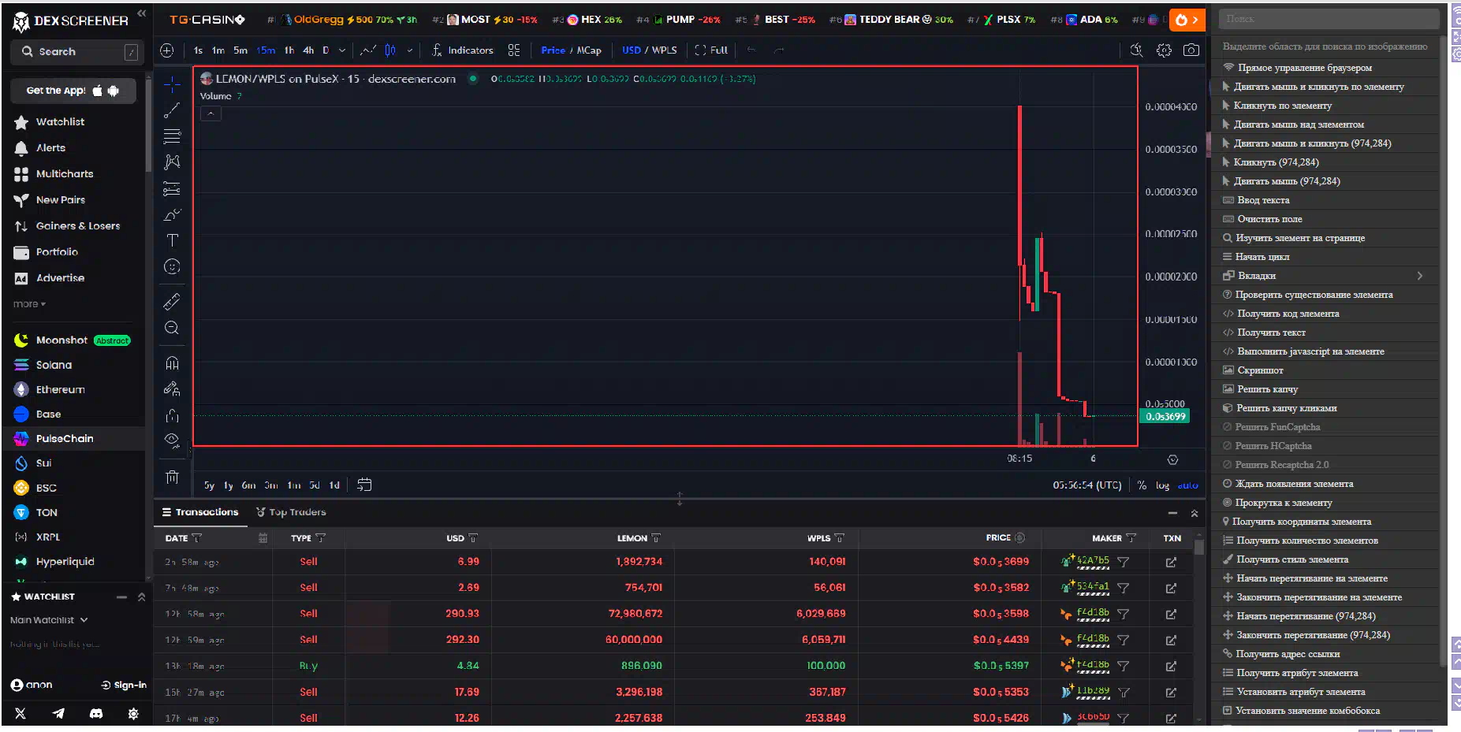
Task: Open trending fire button in ticker
Action: pos(1186,20)
